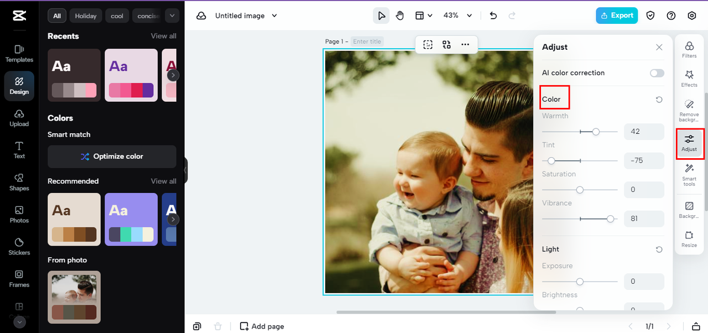Click the Tint slider handle
Screen dimensions: 708x333
(x=551, y=161)
